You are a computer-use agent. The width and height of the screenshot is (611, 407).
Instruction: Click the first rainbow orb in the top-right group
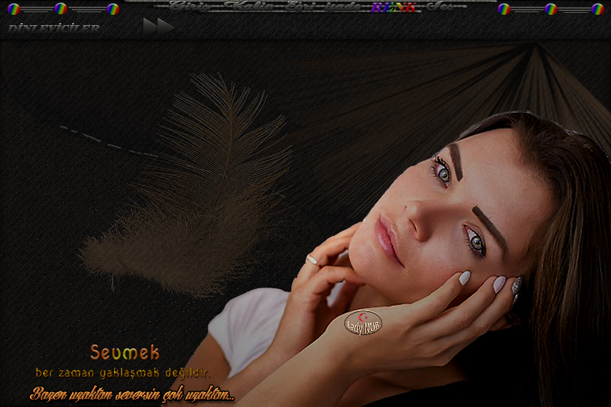point(504,9)
